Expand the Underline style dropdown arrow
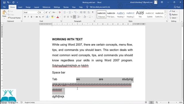The width and height of the screenshot is (184, 104). click(34, 17)
